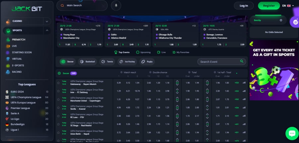Switch to the Upcoming tab
The height and width of the screenshot is (143, 299).
coord(143,52)
